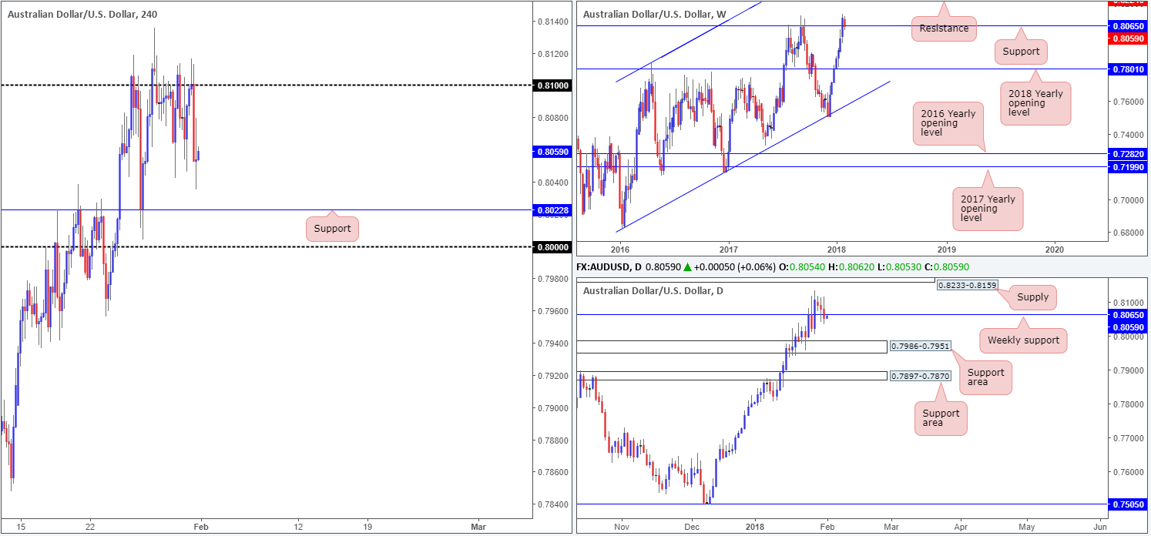The width and height of the screenshot is (1151, 536).
Task: Click the 2020 year label on the weekly time axis
Action: pyautogui.click(x=1055, y=250)
